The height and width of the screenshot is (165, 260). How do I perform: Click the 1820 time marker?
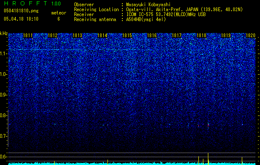point(250,35)
